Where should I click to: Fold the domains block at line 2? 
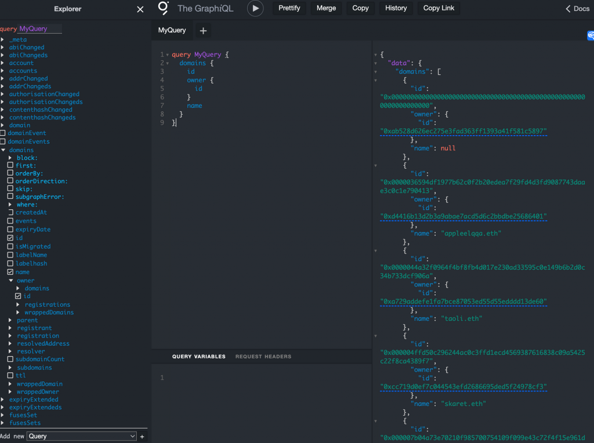click(168, 63)
